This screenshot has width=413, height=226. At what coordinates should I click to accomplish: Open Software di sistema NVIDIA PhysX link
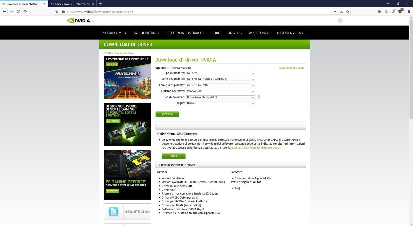(183, 209)
